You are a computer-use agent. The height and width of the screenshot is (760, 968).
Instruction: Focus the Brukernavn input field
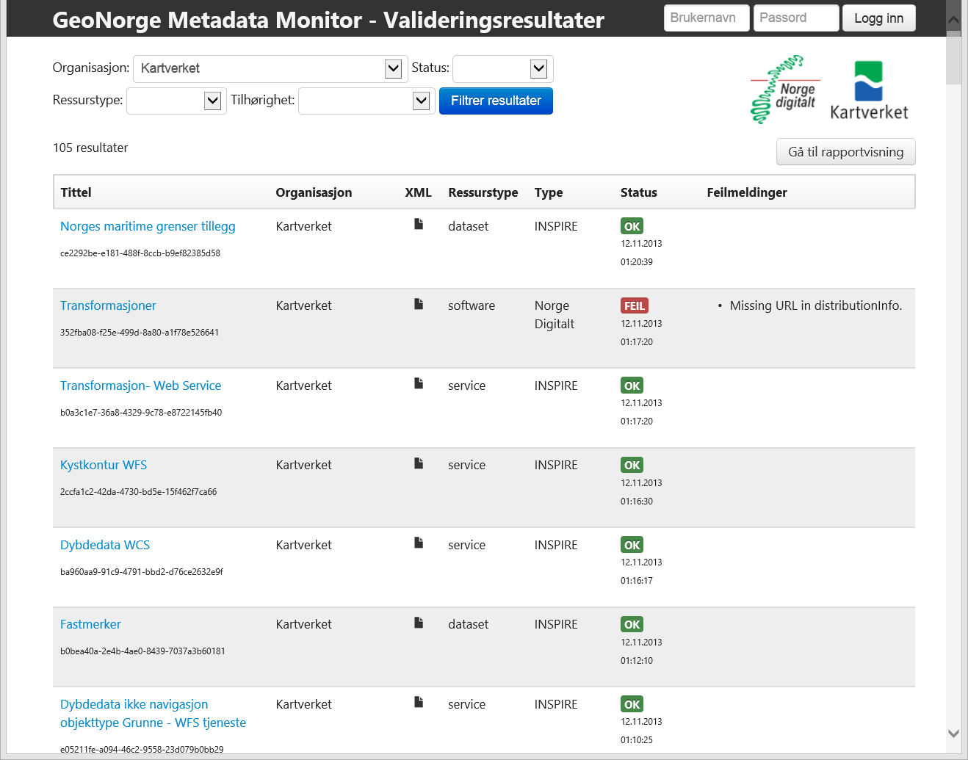[x=707, y=18]
